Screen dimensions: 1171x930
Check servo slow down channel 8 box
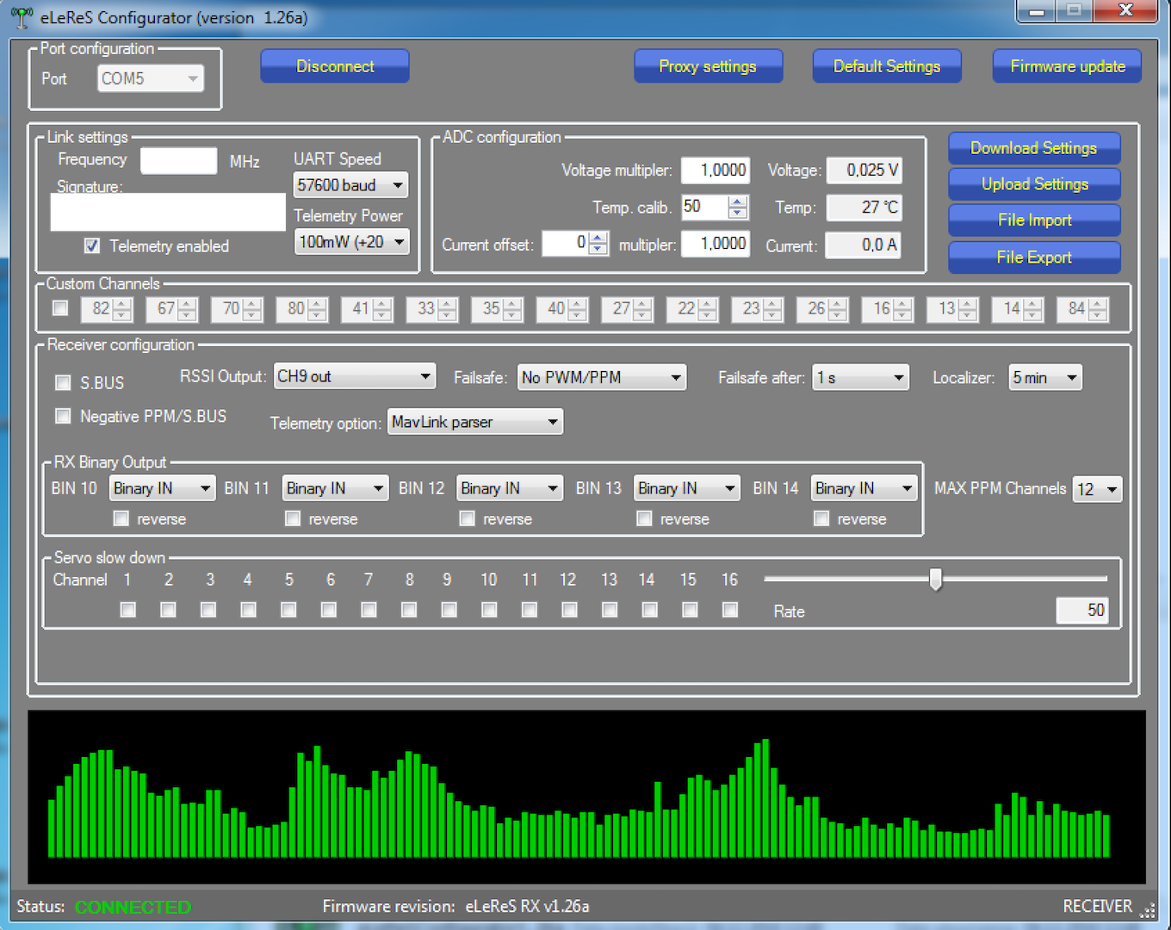[409, 610]
